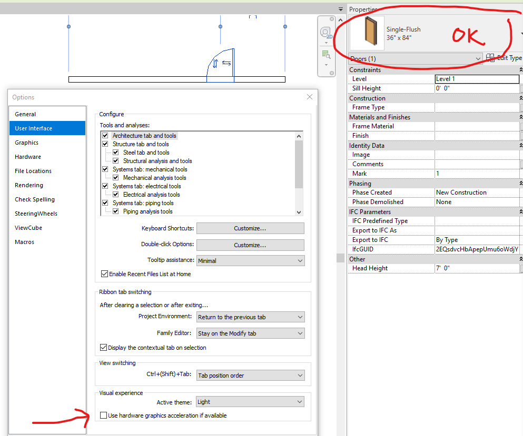Image resolution: width=523 pixels, height=436 pixels.
Task: Collapse the Phasing properties group
Action: [518, 182]
